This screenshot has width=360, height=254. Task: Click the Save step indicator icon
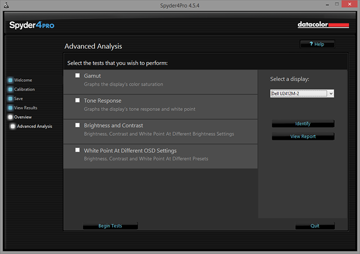(10, 99)
